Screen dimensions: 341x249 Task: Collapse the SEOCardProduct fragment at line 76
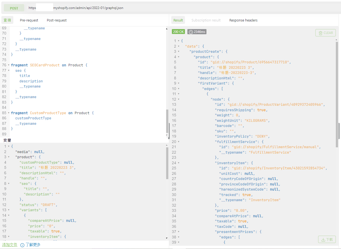pyautogui.click(x=8, y=65)
